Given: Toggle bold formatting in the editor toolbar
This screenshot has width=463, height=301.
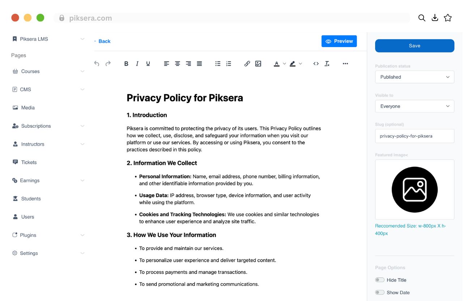Looking at the screenshot, I should (x=126, y=64).
